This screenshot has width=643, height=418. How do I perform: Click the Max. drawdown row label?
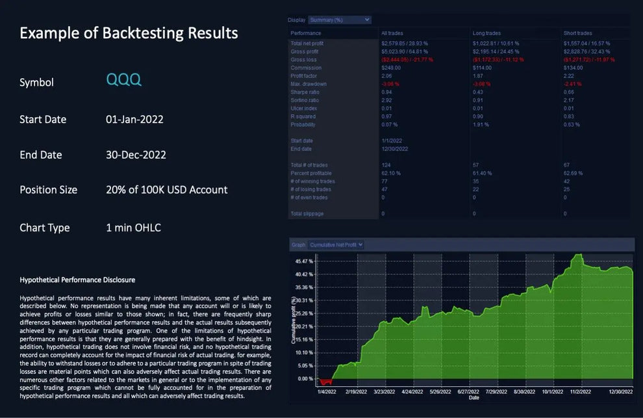309,84
